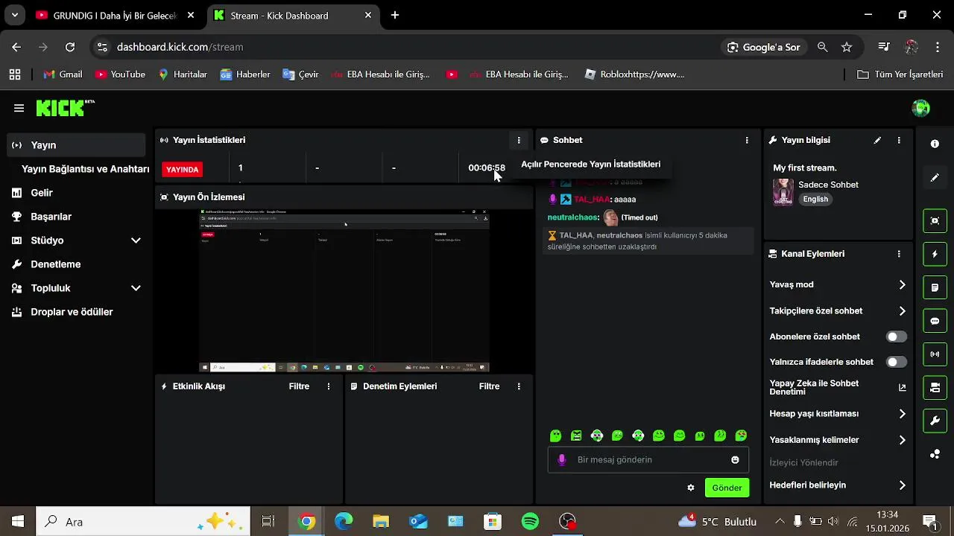Viewport: 954px width, 536px height.
Task: Open the hamburger menu next to Kick logo
Action: (x=19, y=108)
